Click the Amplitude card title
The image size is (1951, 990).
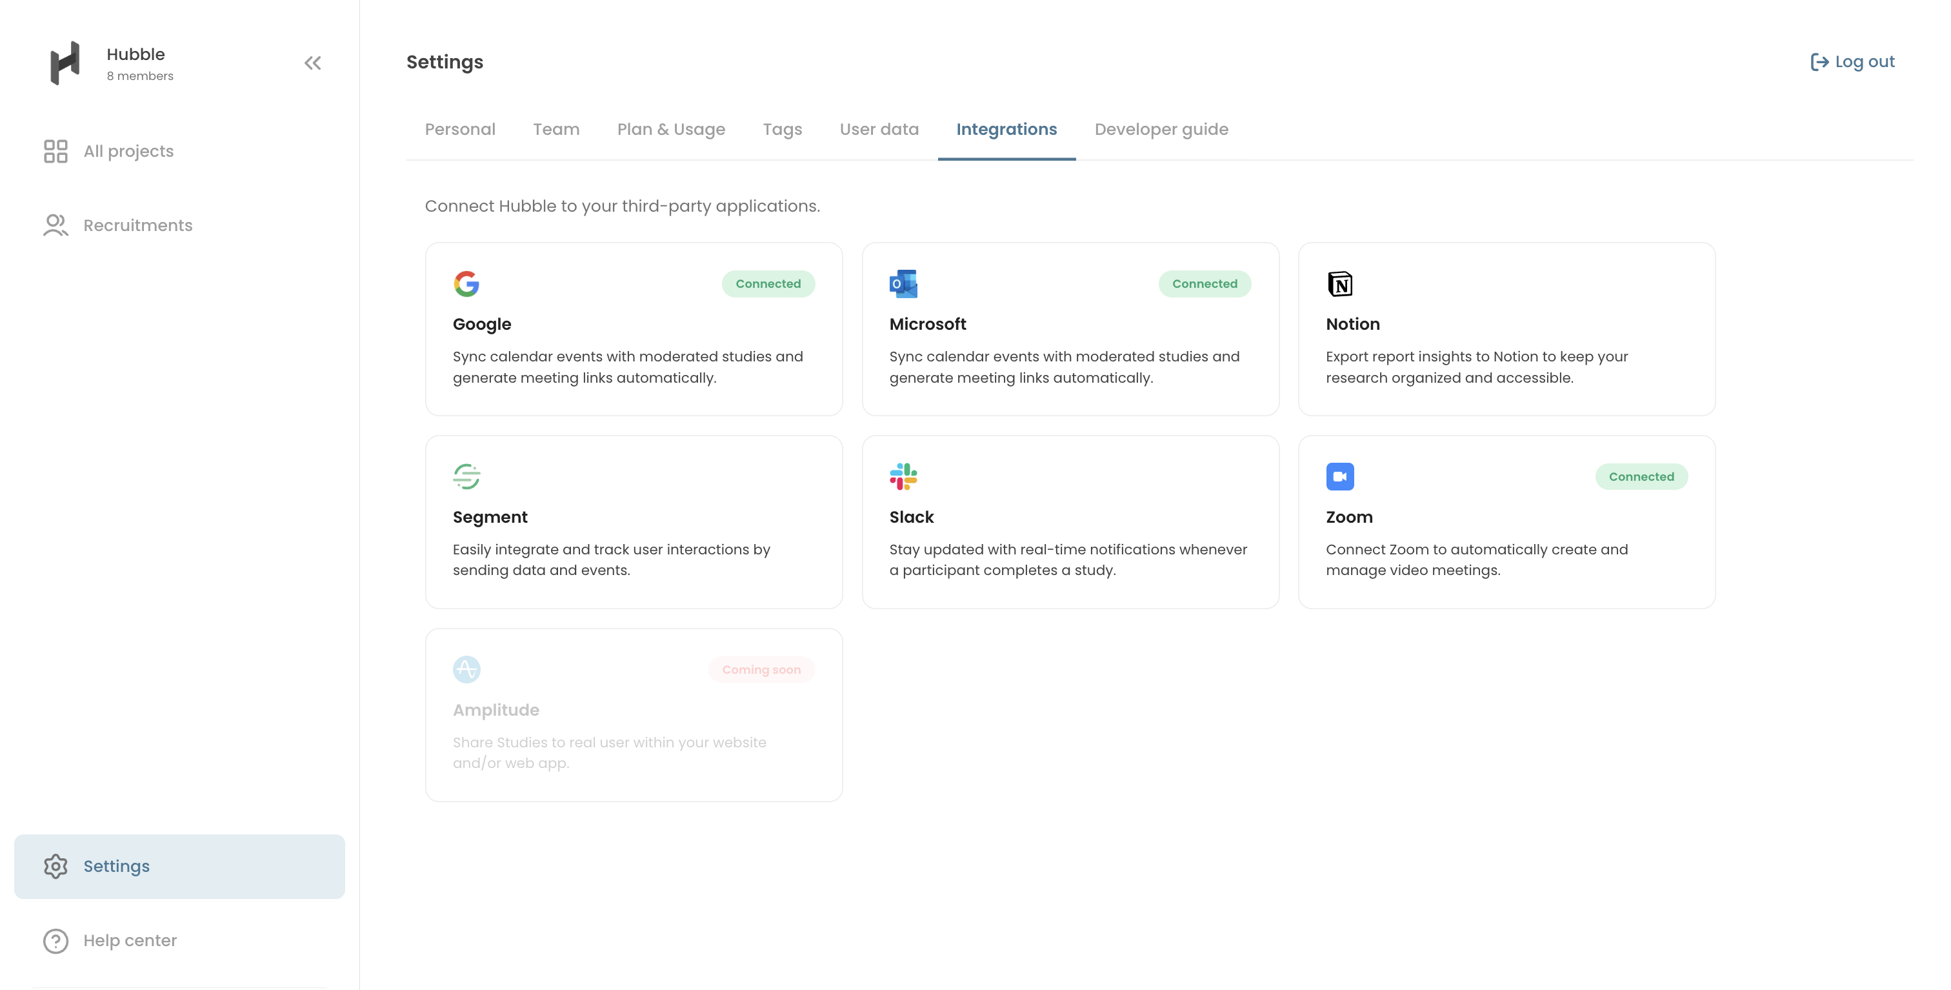(496, 711)
